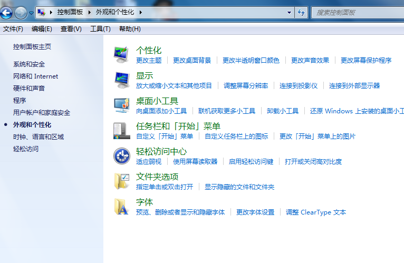Screen dimensions: 404x263
Task: Click 更改半透明窗口颜色 link
Action: tap(251, 60)
